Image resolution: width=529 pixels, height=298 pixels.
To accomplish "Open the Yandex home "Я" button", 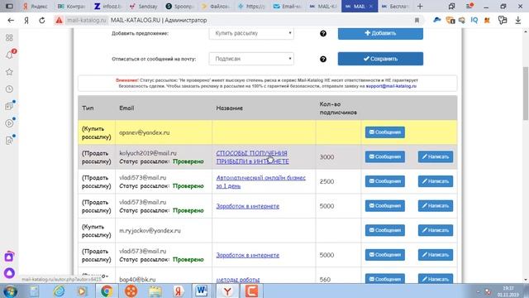I will (26, 20).
